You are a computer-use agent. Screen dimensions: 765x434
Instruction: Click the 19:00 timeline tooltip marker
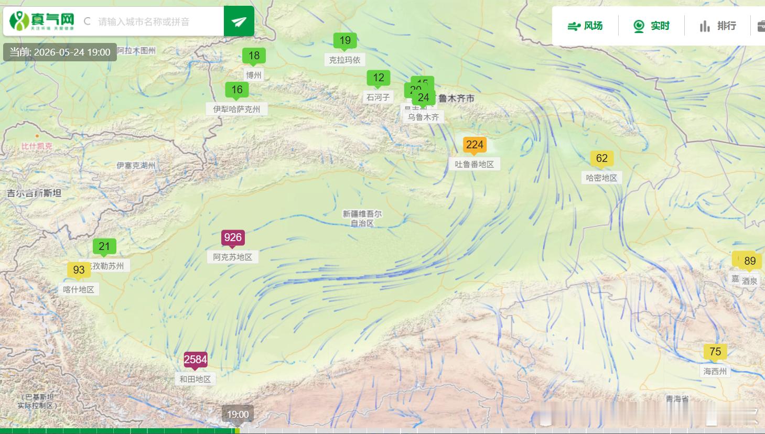coord(238,414)
